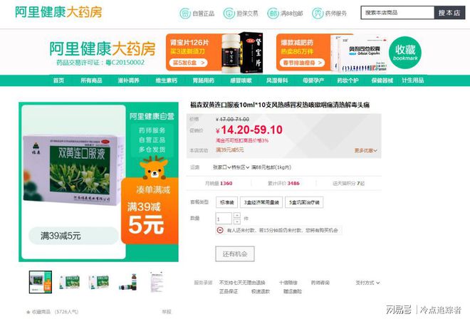Open the 母婴孕产 nav tab
470x319 pixels.
pos(313,80)
